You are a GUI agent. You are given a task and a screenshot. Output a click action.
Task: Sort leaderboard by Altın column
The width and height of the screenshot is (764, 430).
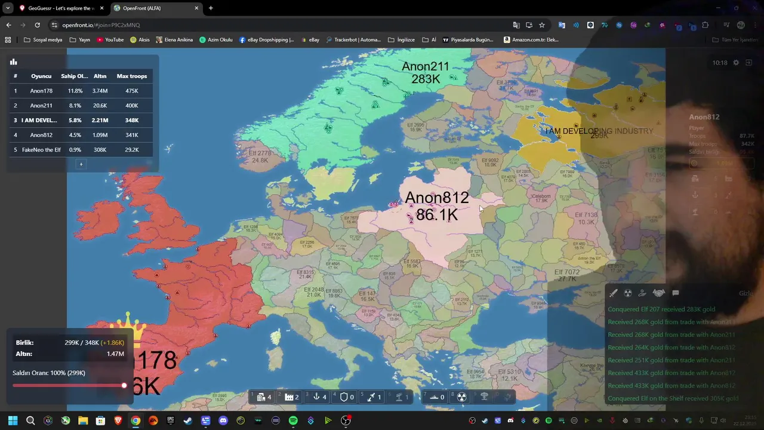[x=100, y=76]
